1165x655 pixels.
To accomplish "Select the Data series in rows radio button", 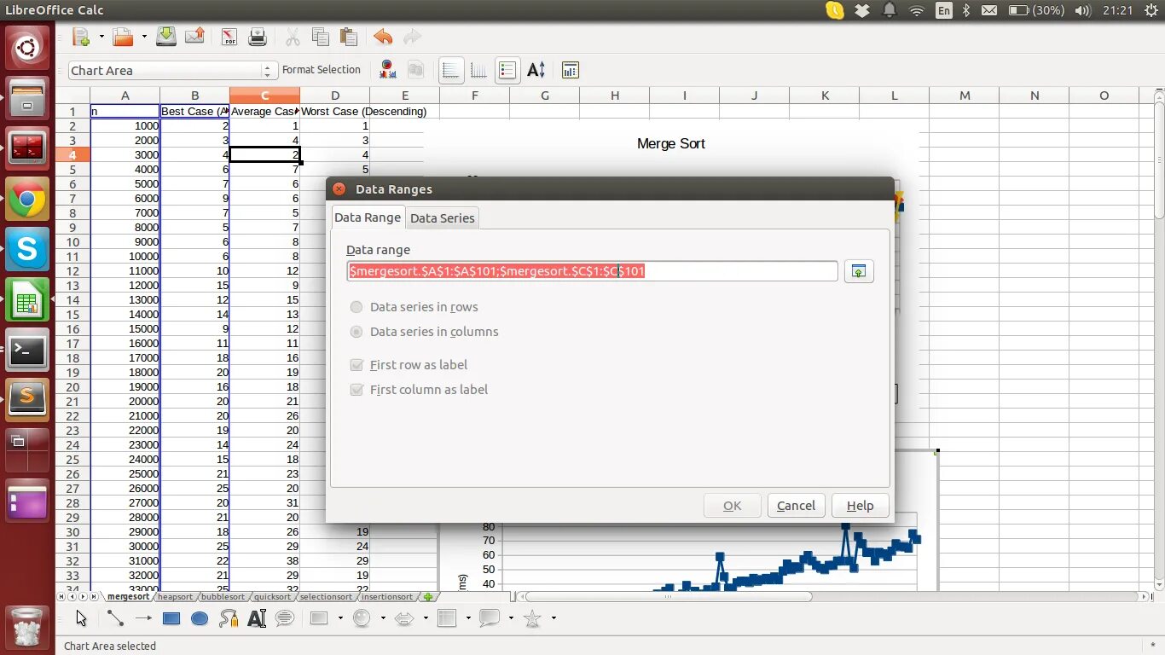I will [356, 307].
